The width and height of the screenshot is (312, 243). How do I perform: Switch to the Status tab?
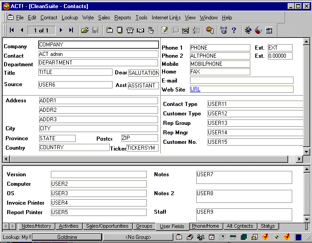coord(268,226)
